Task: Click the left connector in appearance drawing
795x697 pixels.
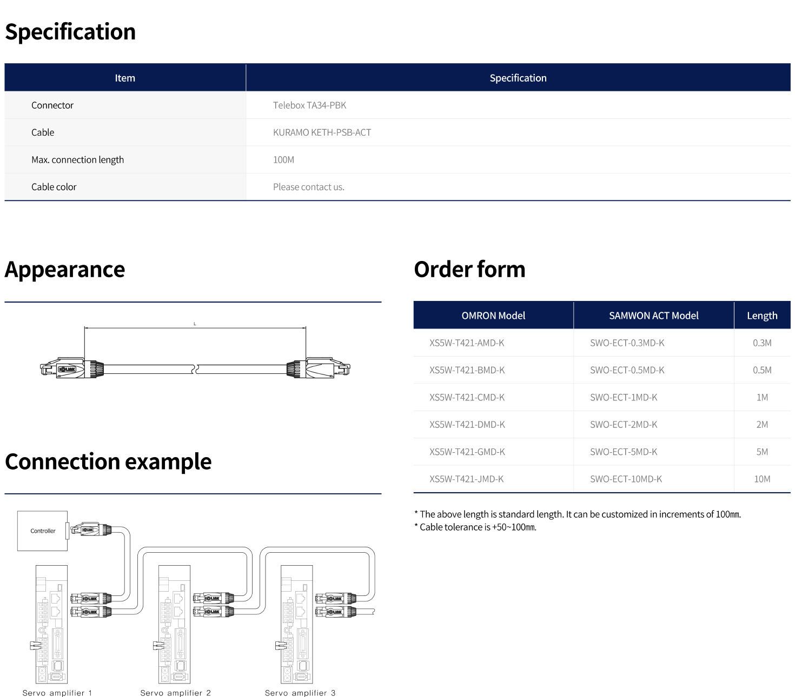Action: (x=71, y=368)
